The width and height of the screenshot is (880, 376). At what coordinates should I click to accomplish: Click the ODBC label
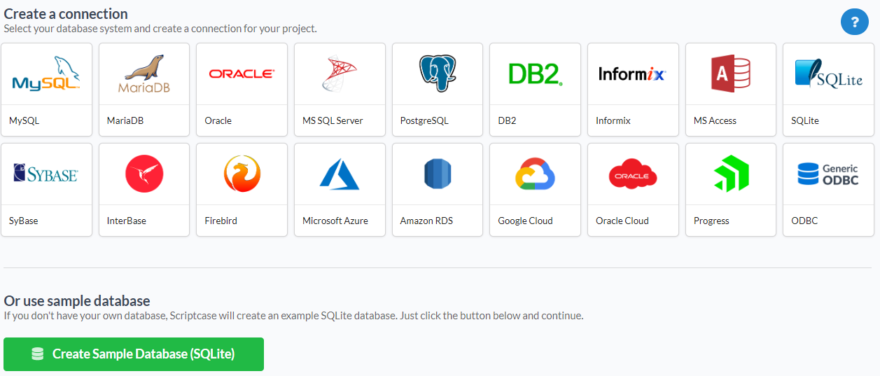(x=804, y=221)
